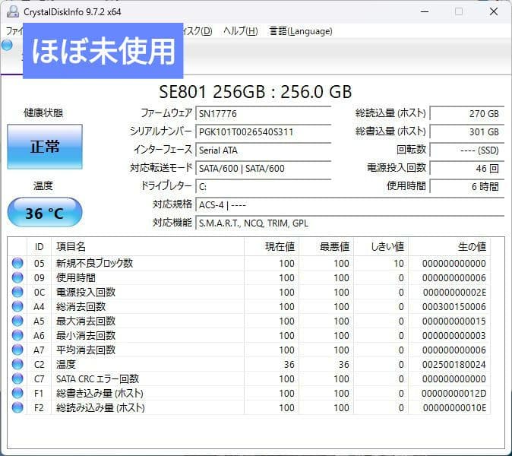Select the 電源投入回数 attribute name in table
This screenshot has width=512, height=456.
[x=86, y=292]
